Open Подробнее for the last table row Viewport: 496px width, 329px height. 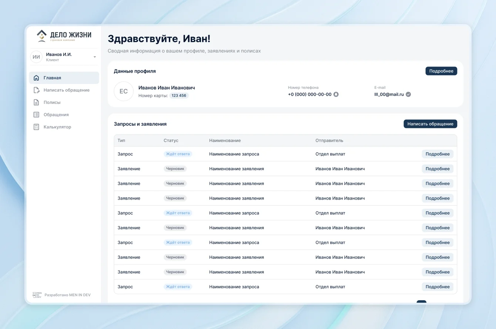tap(438, 287)
